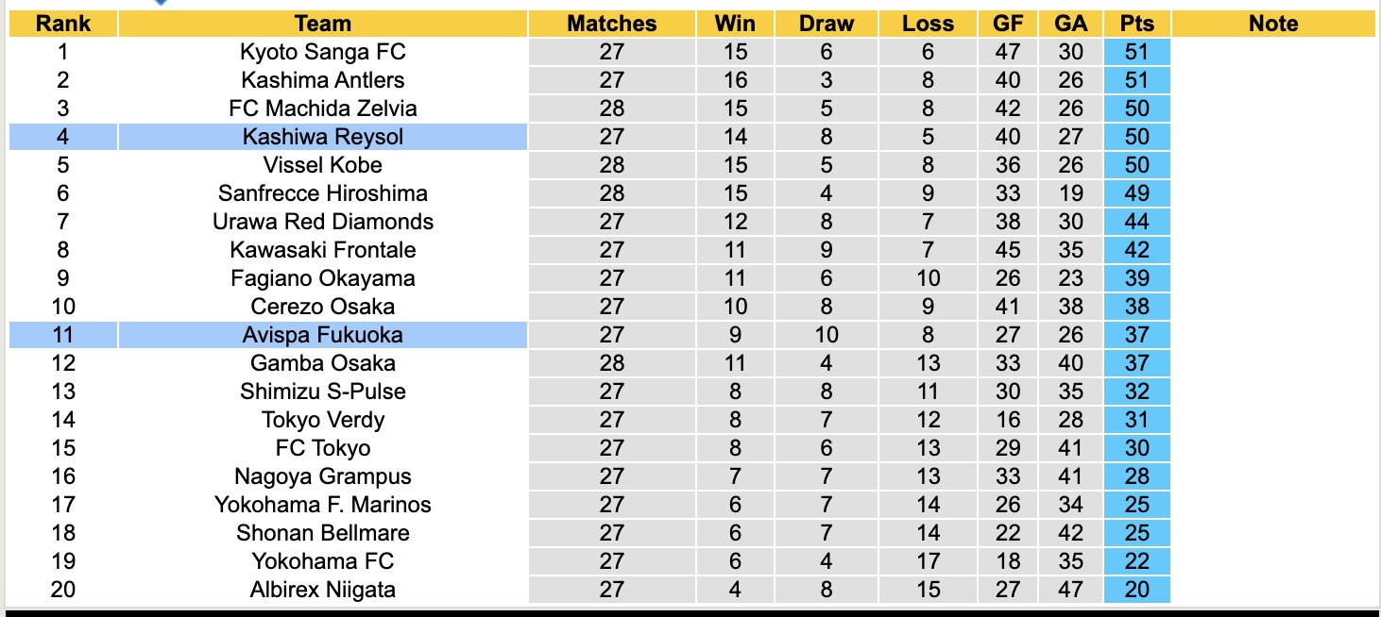Click the Draw column header
1381x617 pixels.
coord(826,24)
